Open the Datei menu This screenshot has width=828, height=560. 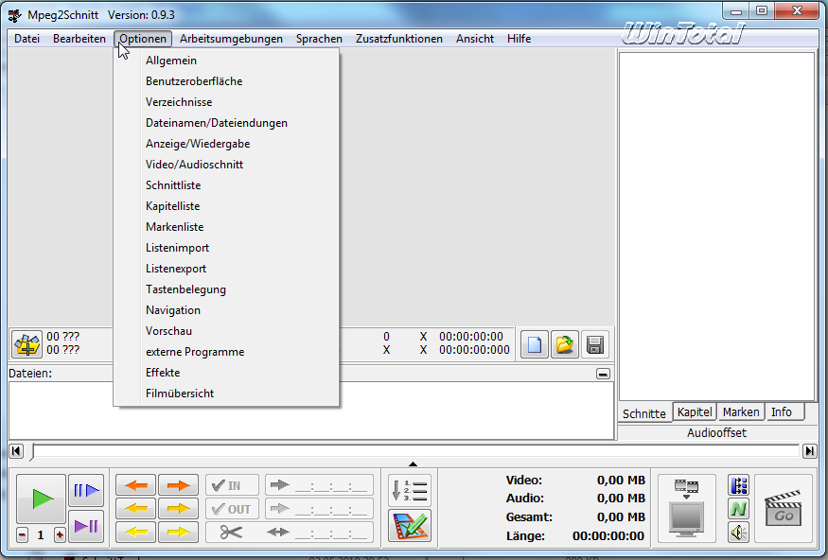tap(26, 39)
